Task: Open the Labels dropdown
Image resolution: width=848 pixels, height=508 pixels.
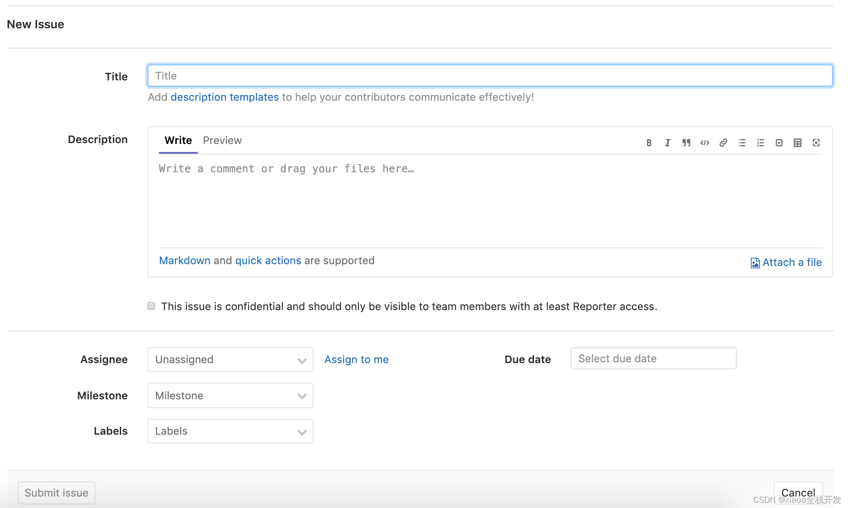Action: 231,431
